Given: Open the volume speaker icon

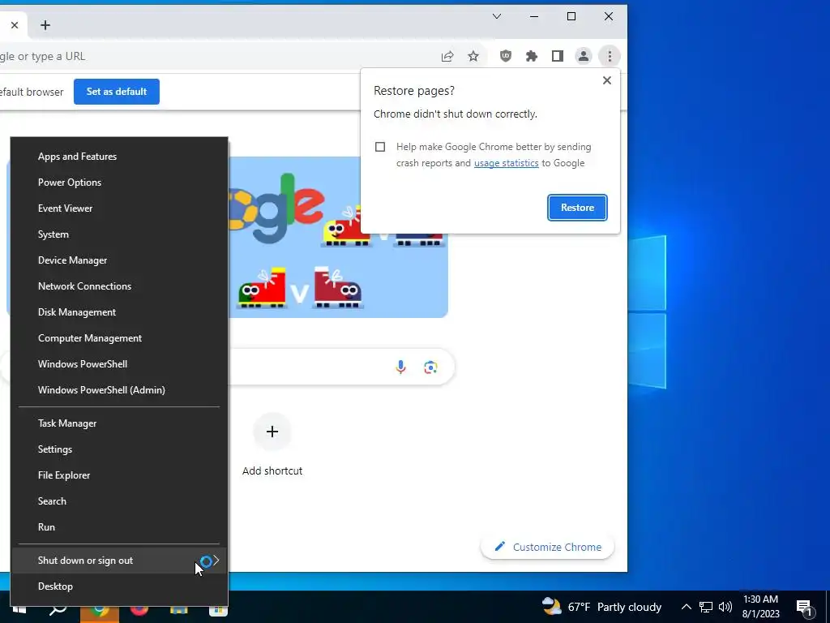Looking at the screenshot, I should coord(725,607).
